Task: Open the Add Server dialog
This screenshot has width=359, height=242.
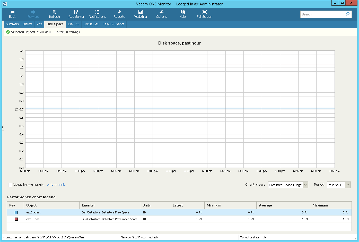Action: [76, 14]
